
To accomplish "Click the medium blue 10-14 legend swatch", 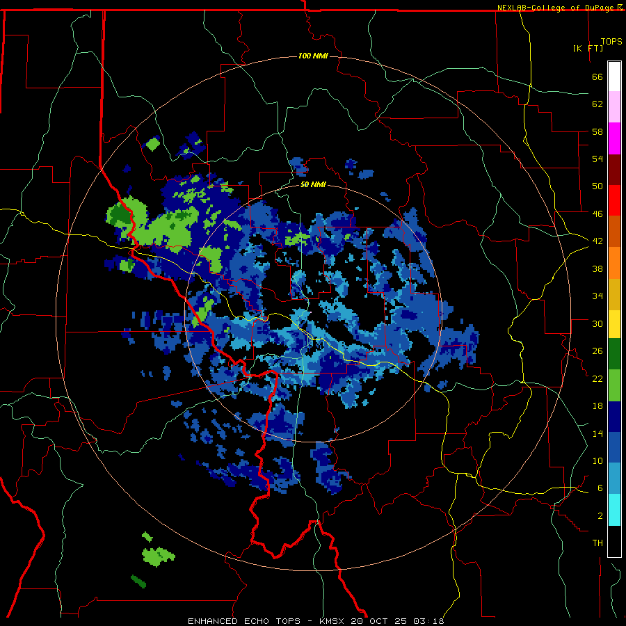I will tap(614, 447).
